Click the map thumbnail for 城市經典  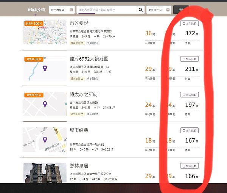(x=45, y=140)
